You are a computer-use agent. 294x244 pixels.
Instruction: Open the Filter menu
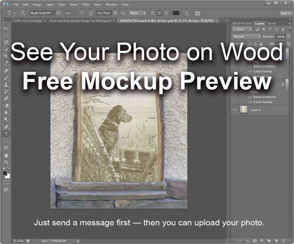click(x=86, y=4)
